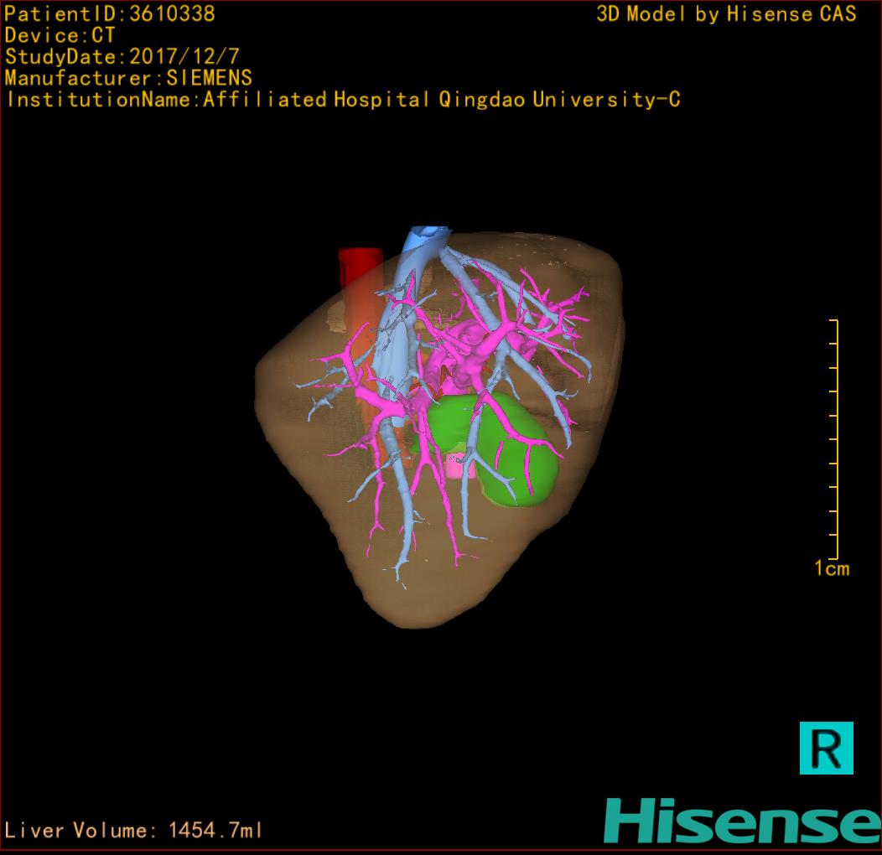This screenshot has width=882, height=855.
Task: Click the red aorta segment above the liver
Action: pos(359,267)
